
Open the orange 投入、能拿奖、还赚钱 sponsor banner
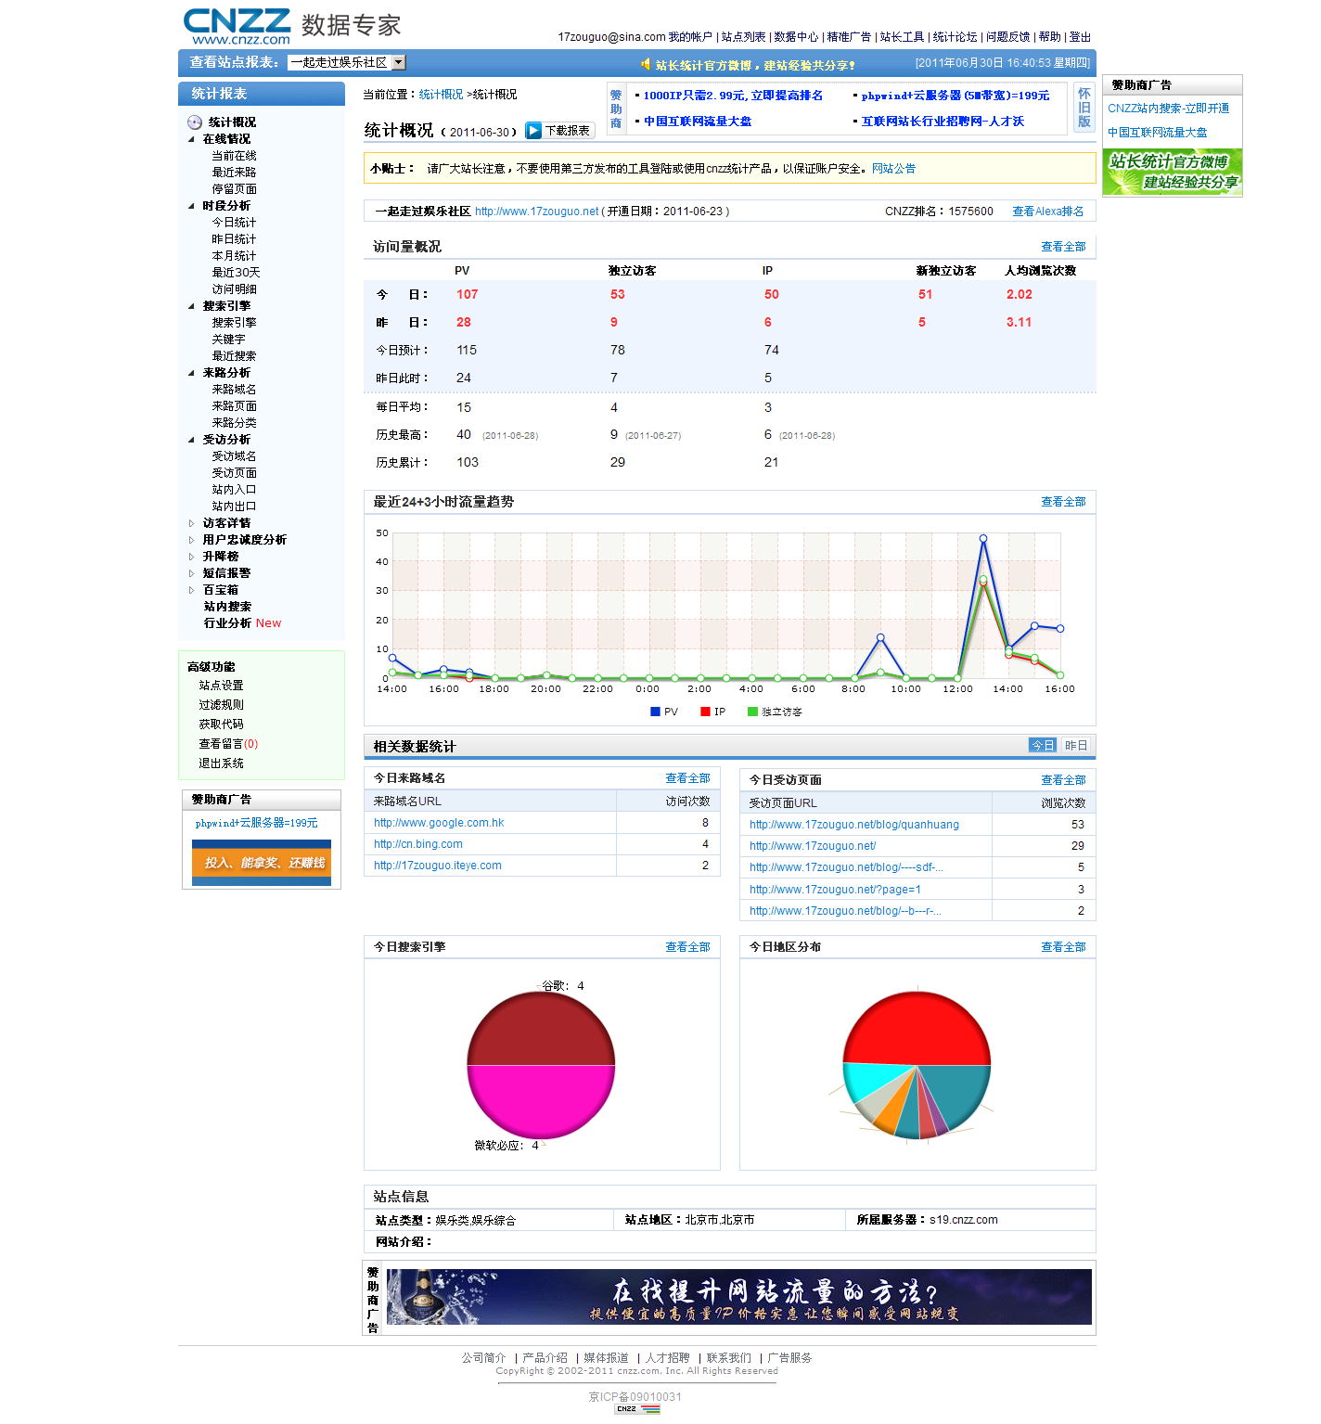(x=262, y=863)
